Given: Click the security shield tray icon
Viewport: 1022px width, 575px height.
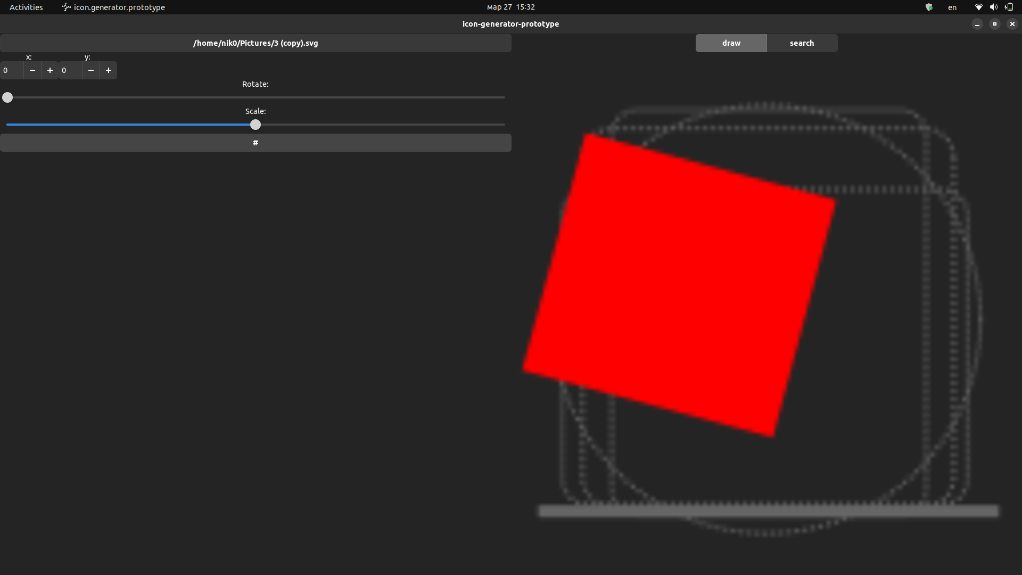Looking at the screenshot, I should (x=929, y=7).
